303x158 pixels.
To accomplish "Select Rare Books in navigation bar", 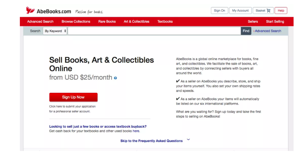I will point(107,22).
